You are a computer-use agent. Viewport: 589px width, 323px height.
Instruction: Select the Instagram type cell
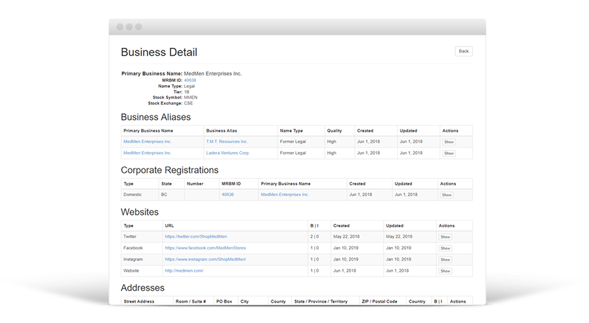[133, 259]
